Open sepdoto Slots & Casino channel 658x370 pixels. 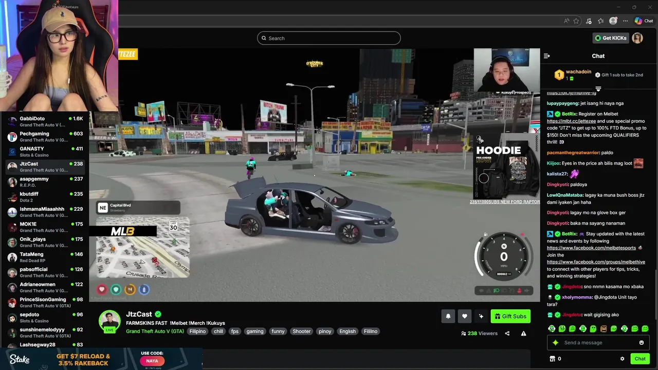(x=45, y=318)
